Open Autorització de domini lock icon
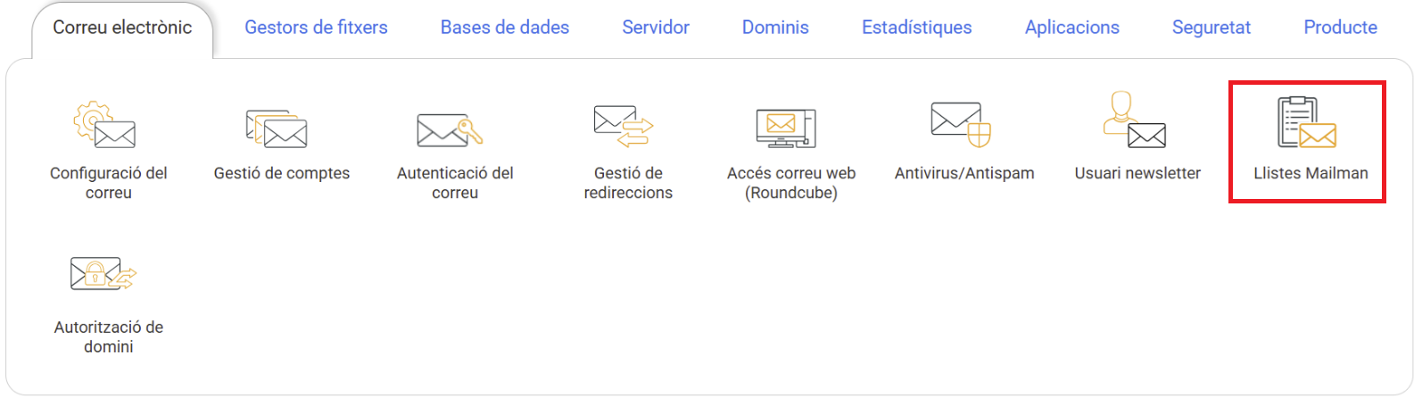This screenshot has height=397, width=1414. pyautogui.click(x=103, y=274)
